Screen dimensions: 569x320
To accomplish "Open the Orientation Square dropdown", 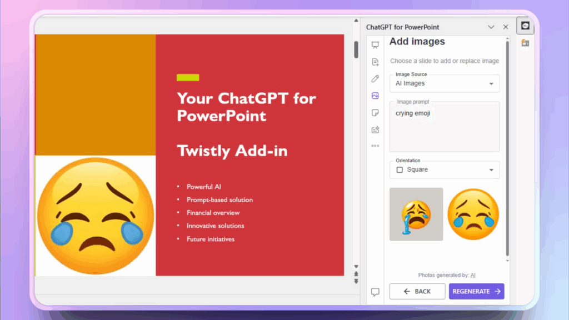I will click(x=445, y=169).
